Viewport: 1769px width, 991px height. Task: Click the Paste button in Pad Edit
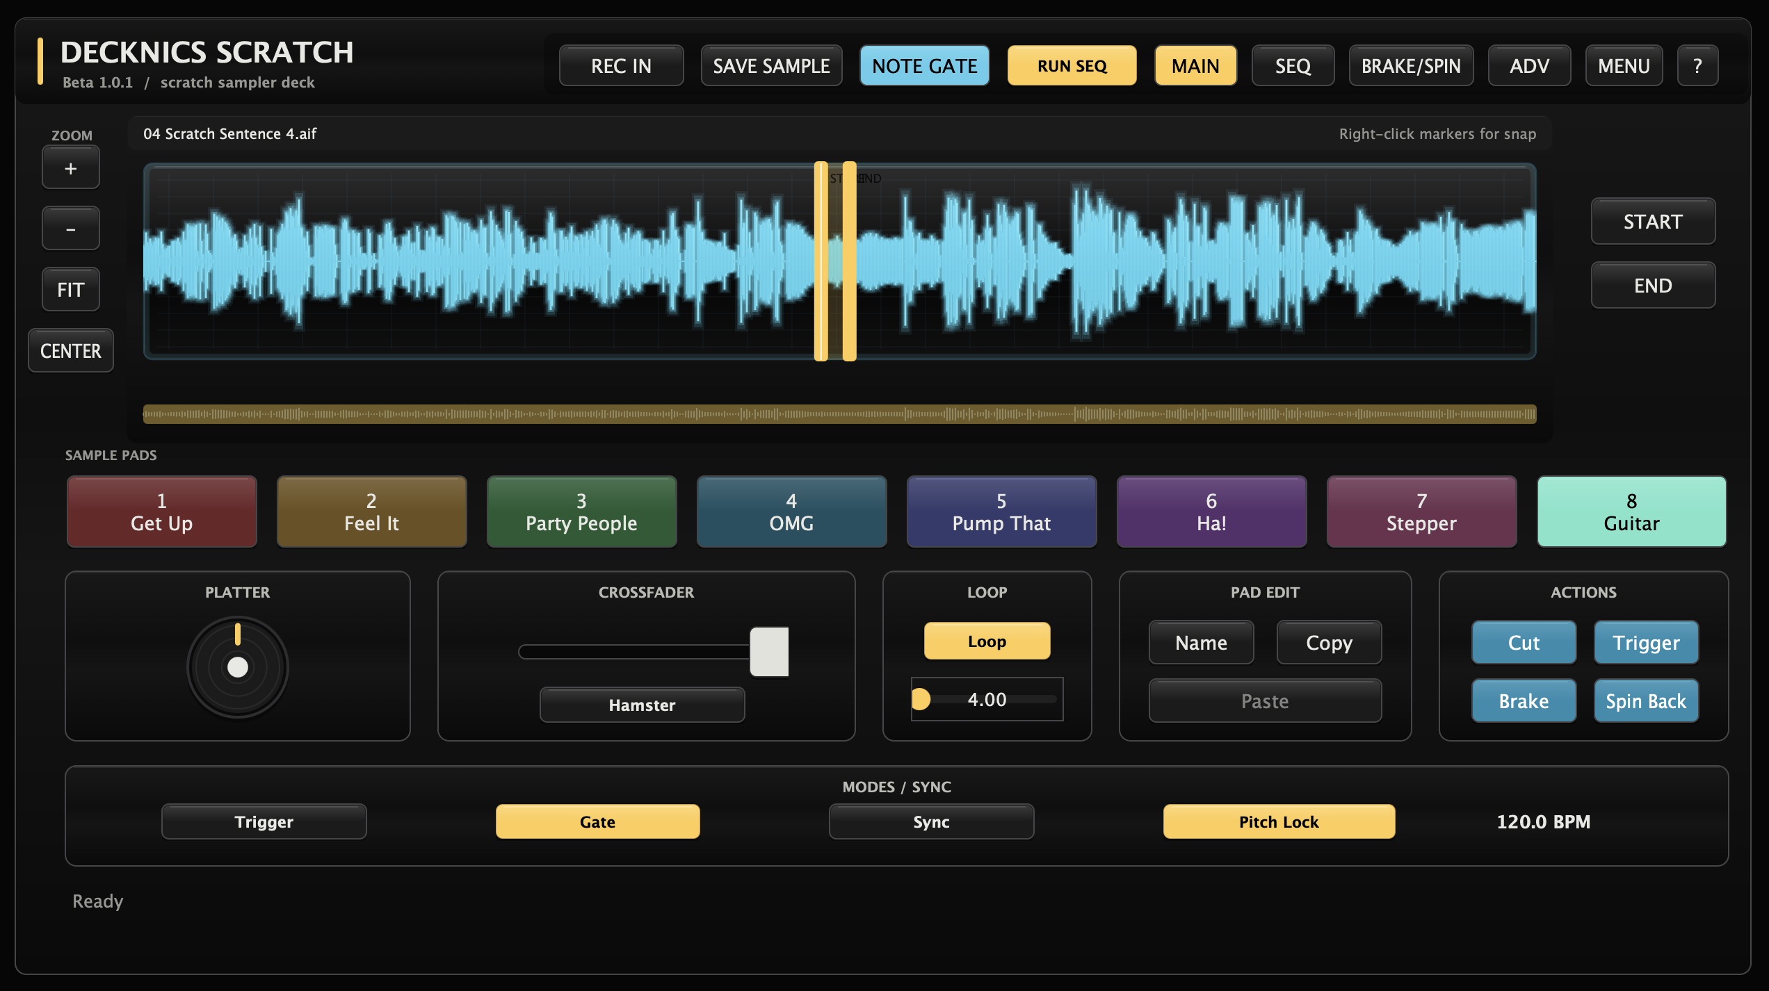1265,701
